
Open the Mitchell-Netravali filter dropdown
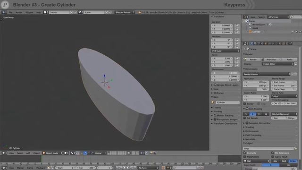[284, 114]
